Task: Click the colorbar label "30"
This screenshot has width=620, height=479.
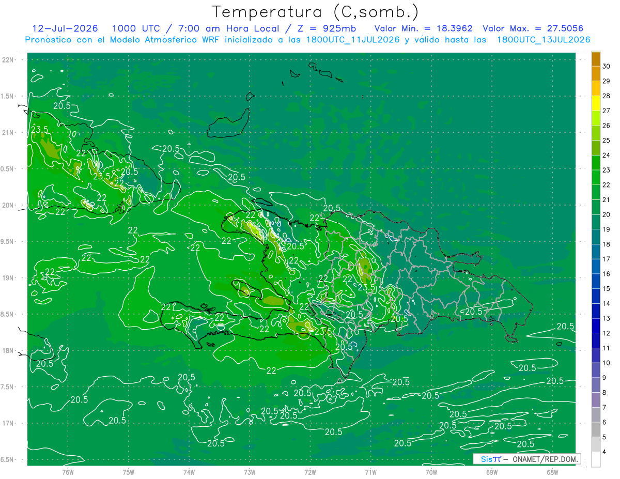Action: coord(607,67)
